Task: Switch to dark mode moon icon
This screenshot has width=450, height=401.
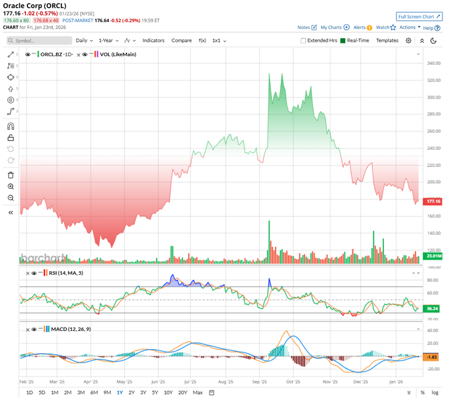Action: (x=434, y=41)
